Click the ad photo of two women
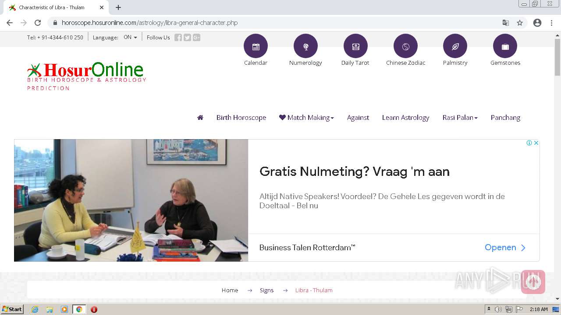Image resolution: width=561 pixels, height=315 pixels. click(131, 200)
